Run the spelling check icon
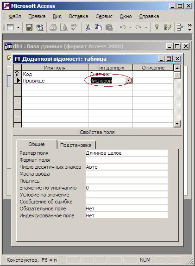195x266 pixels. 74,27
